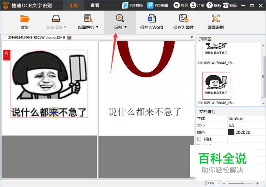The image size is (266, 187).
Task: Click the selected thumbnail's 20160514170048_K5... file name
Action: [x=216, y=103]
